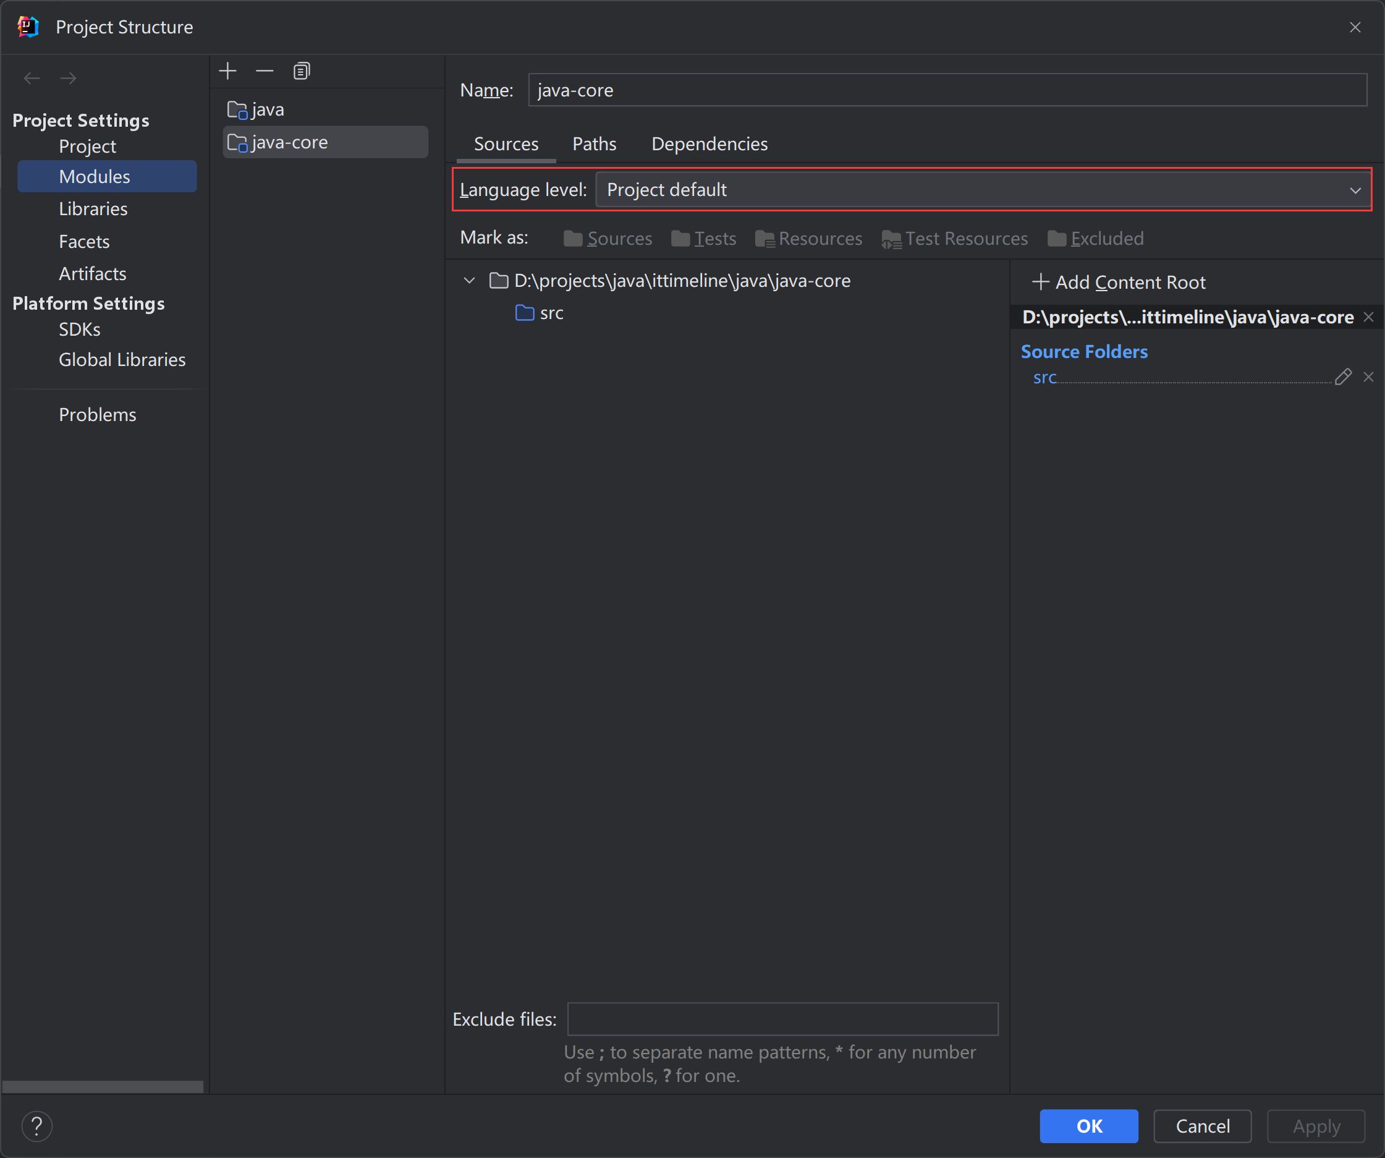Click the Copy module icon
Image resolution: width=1385 pixels, height=1158 pixels.
coord(302,70)
